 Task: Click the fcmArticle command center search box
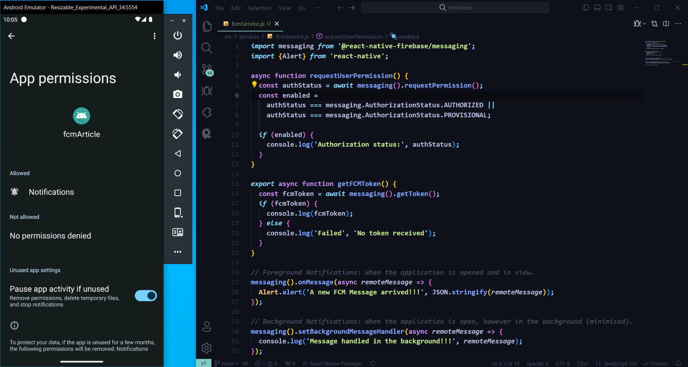(455, 8)
